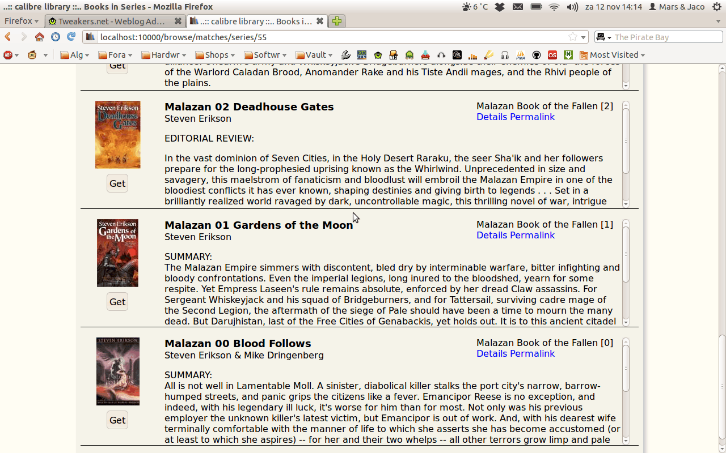Expand the Most Visited folder

(x=613, y=55)
